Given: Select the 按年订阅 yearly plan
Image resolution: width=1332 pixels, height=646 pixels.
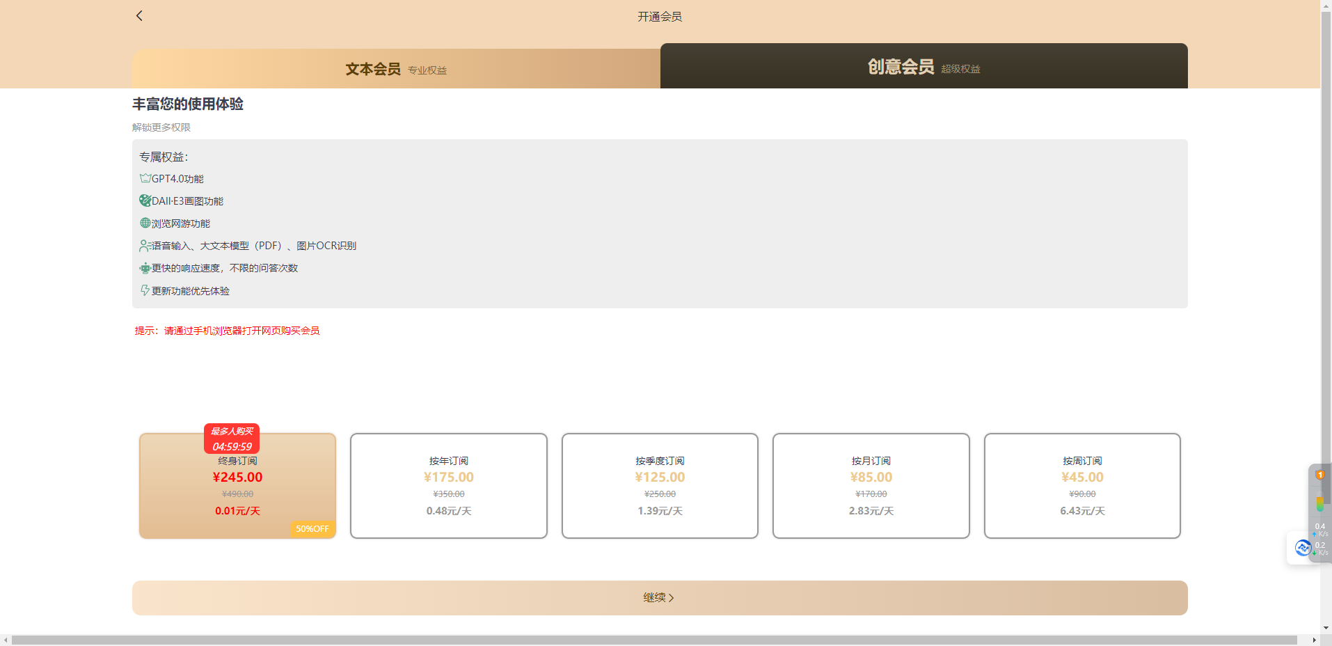Looking at the screenshot, I should coord(449,485).
